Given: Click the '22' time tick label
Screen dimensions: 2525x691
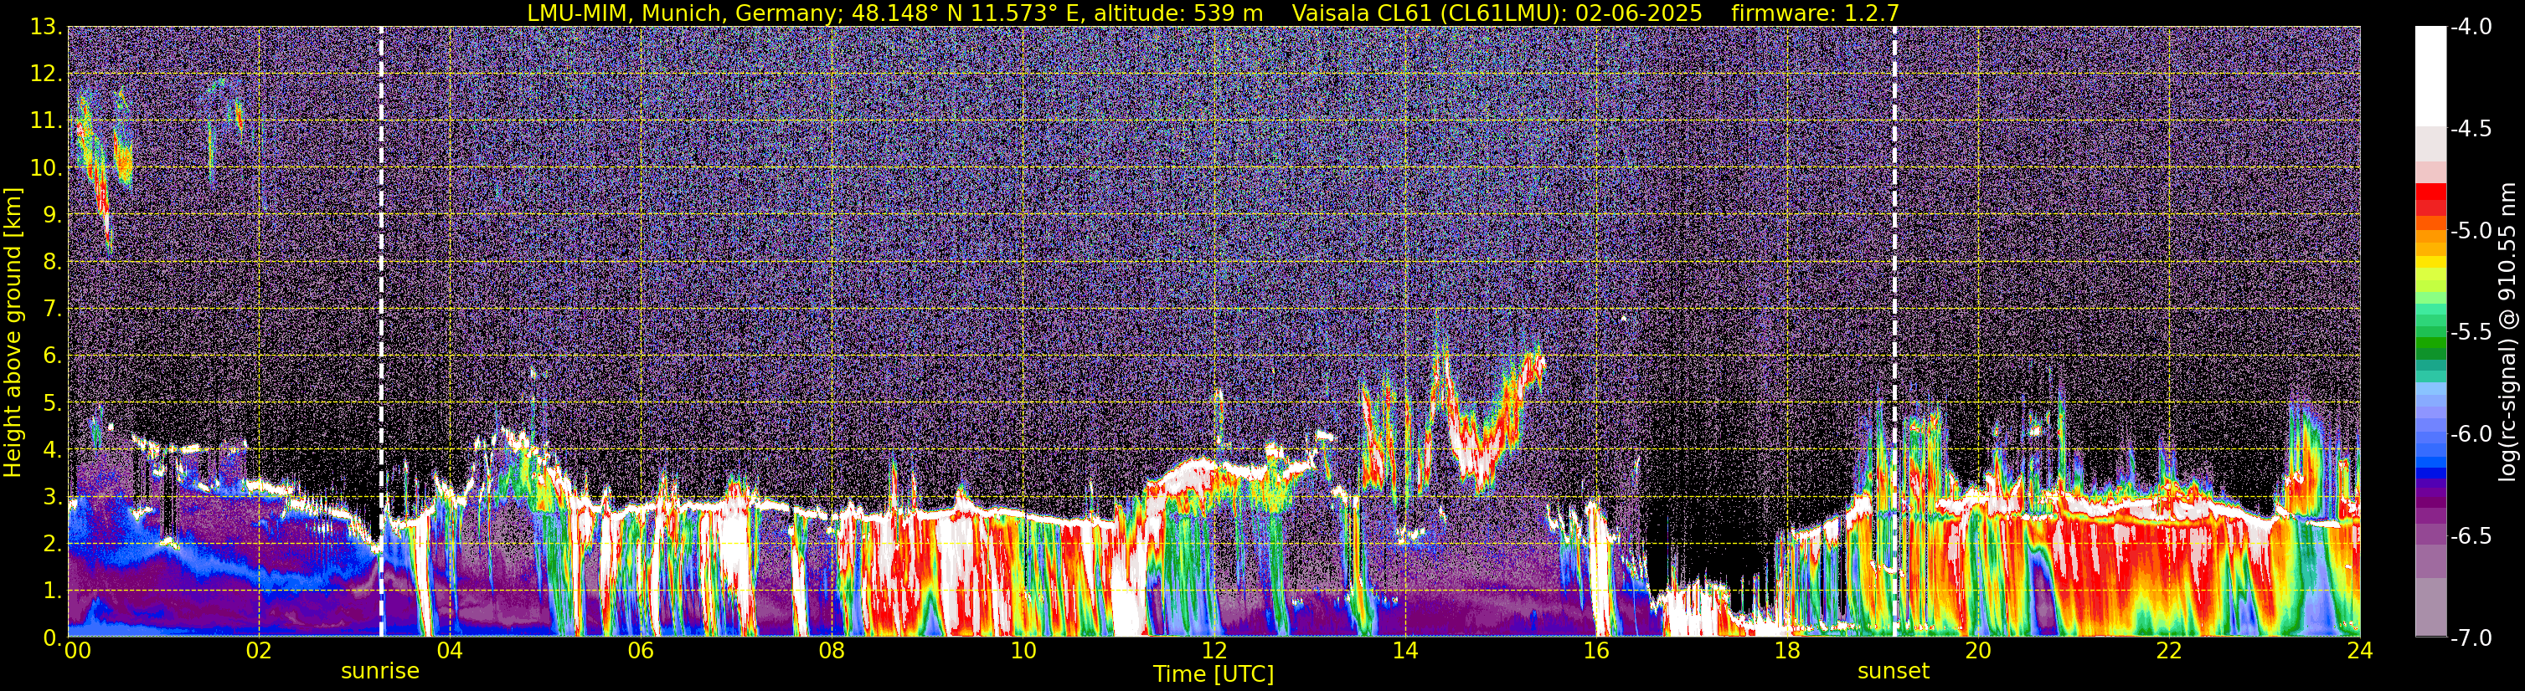Looking at the screenshot, I should (2169, 651).
